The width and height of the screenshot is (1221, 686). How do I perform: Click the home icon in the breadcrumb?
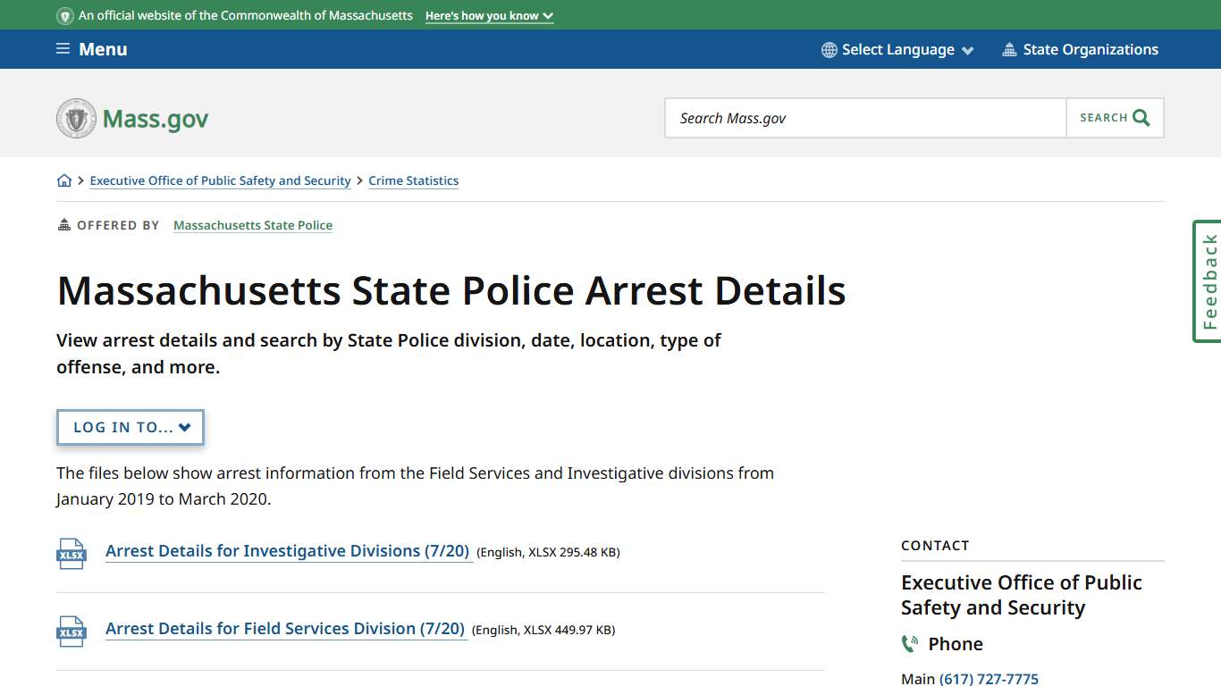pos(64,180)
